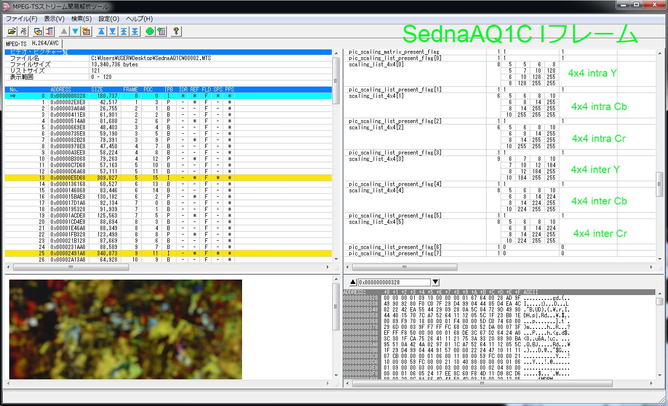This screenshot has width=668, height=406.
Task: Open the 検索(S) menu
Action: point(81,19)
